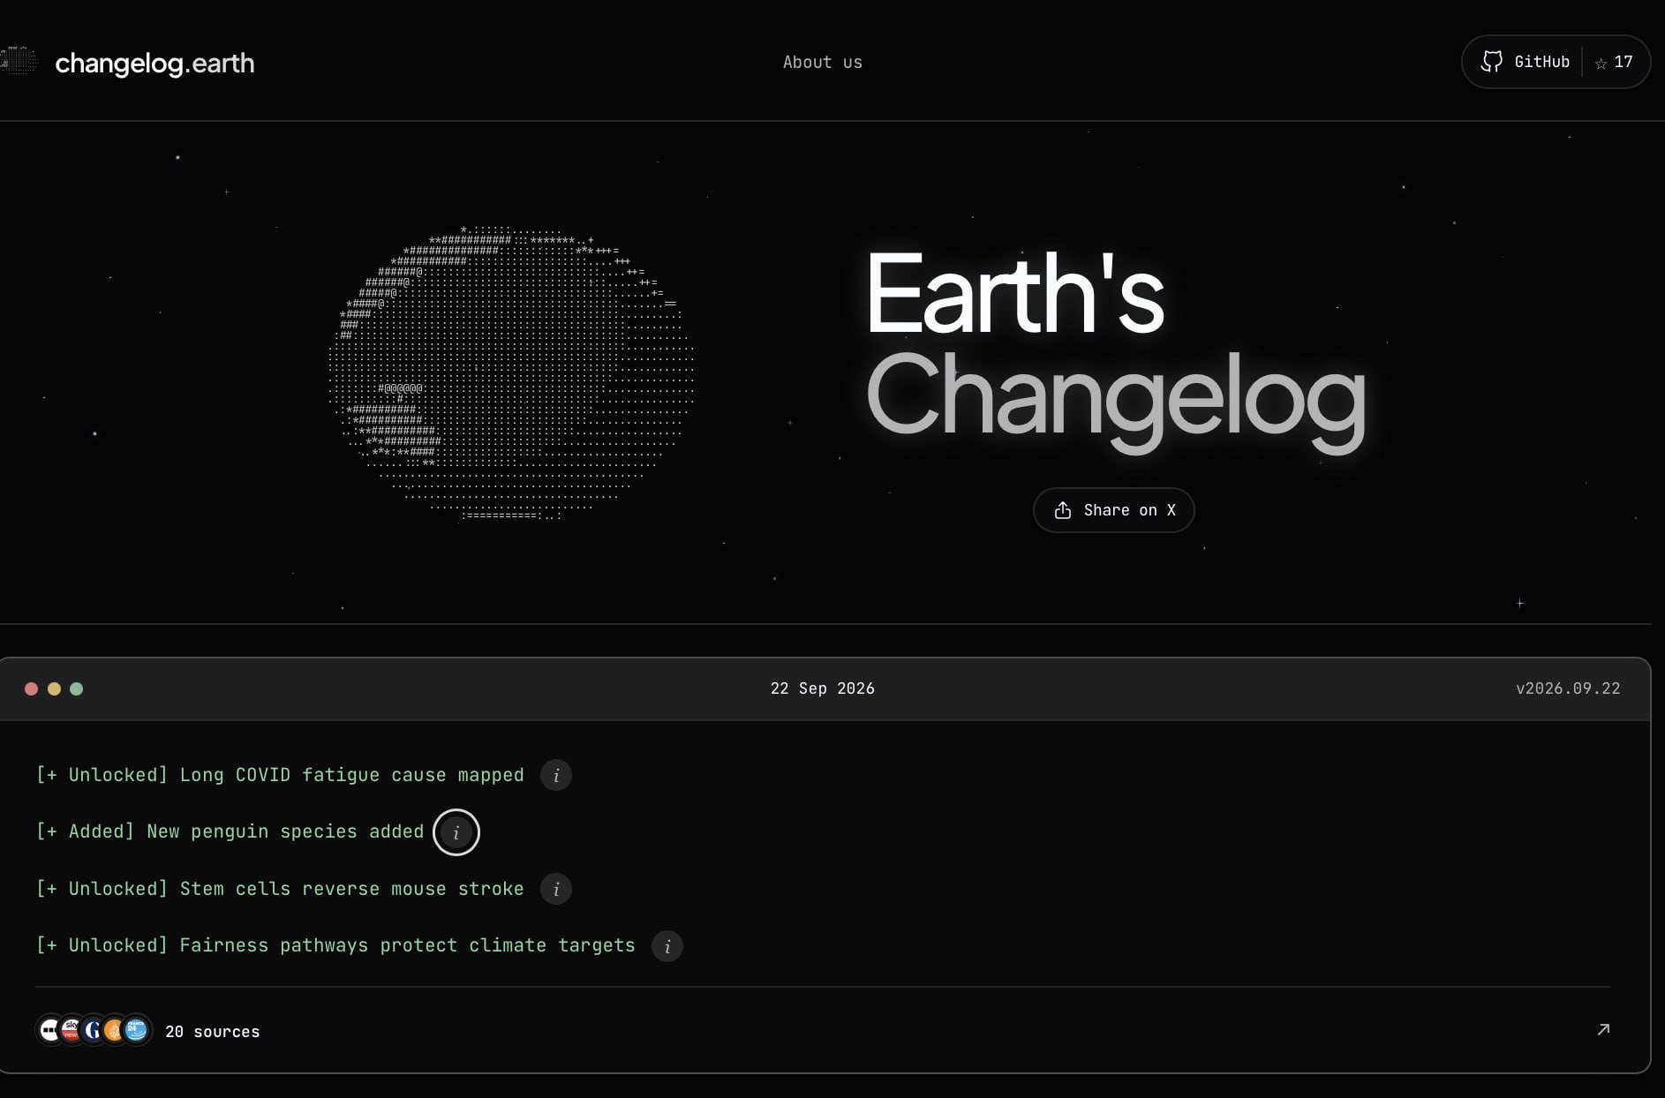This screenshot has width=1665, height=1098.
Task: Click the green window dot
Action: point(77,688)
